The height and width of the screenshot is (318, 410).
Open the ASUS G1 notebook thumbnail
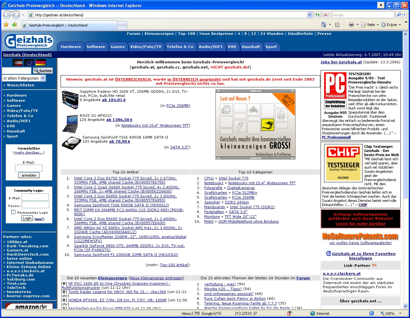point(70,124)
